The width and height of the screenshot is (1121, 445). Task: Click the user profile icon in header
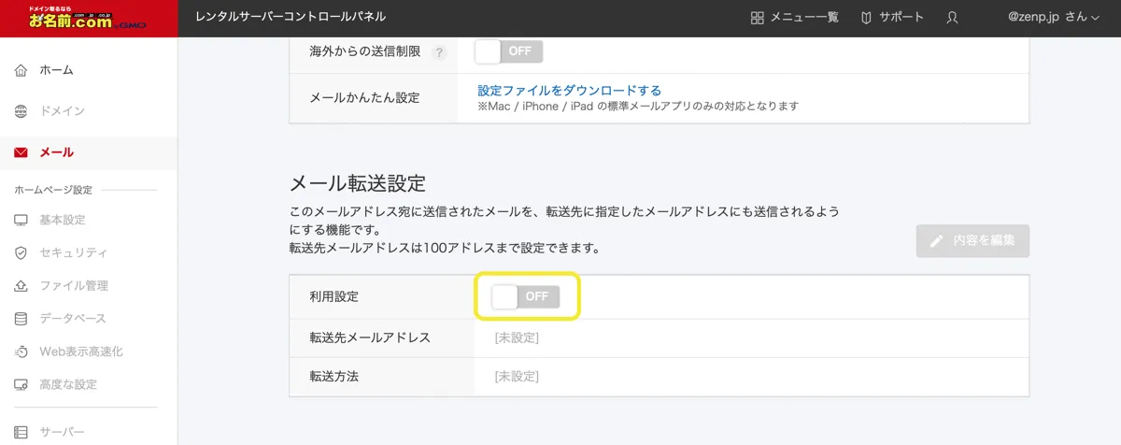tap(952, 18)
